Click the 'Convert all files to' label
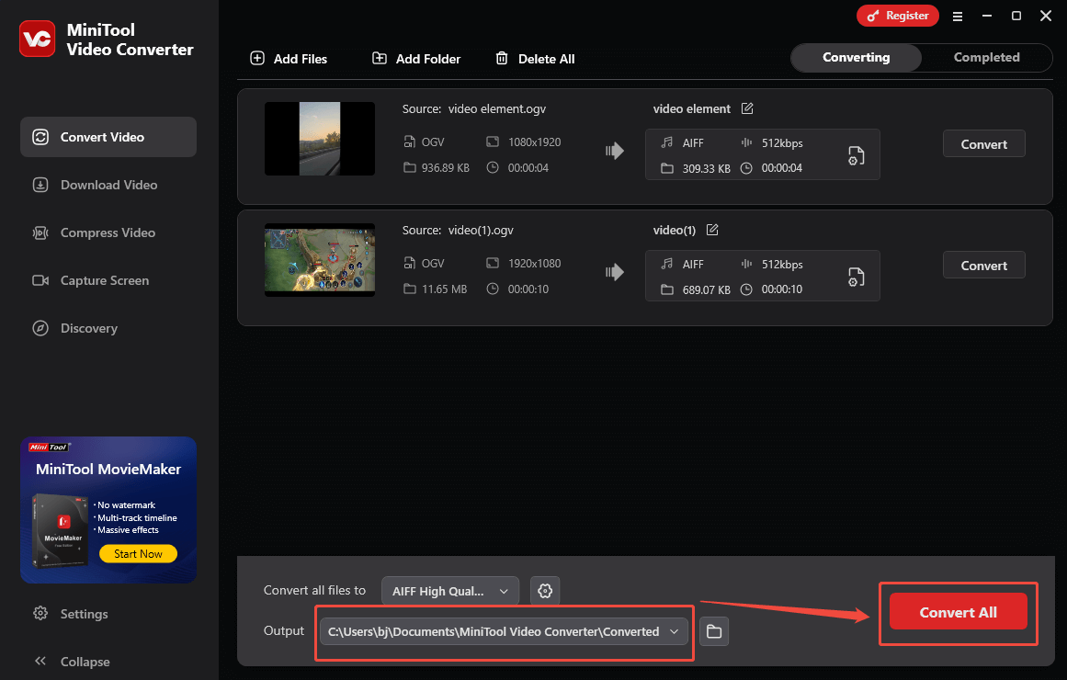This screenshot has width=1067, height=680. (314, 590)
